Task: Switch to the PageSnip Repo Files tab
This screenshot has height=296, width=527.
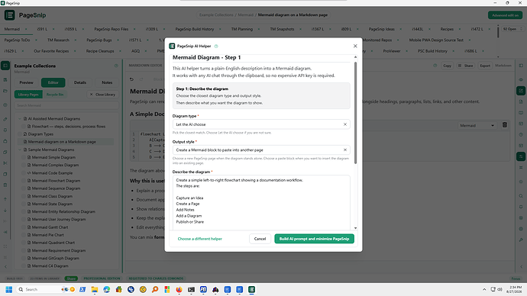Action: pyautogui.click(x=112, y=29)
